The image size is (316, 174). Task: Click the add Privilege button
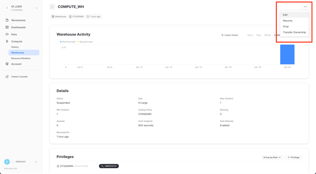click(x=293, y=157)
